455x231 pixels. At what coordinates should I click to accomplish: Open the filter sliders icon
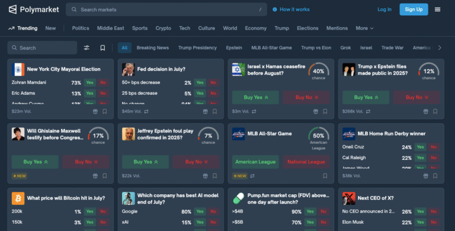pyautogui.click(x=86, y=48)
